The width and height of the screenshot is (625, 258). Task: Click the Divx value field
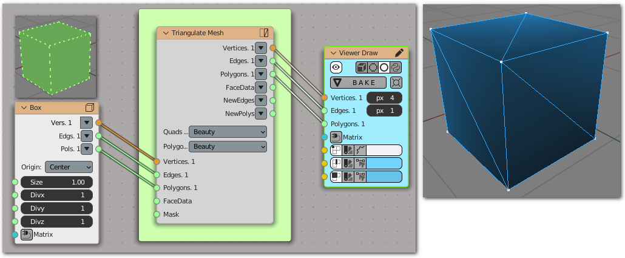point(56,195)
